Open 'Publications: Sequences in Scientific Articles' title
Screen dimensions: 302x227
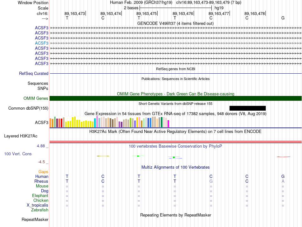tap(175, 79)
